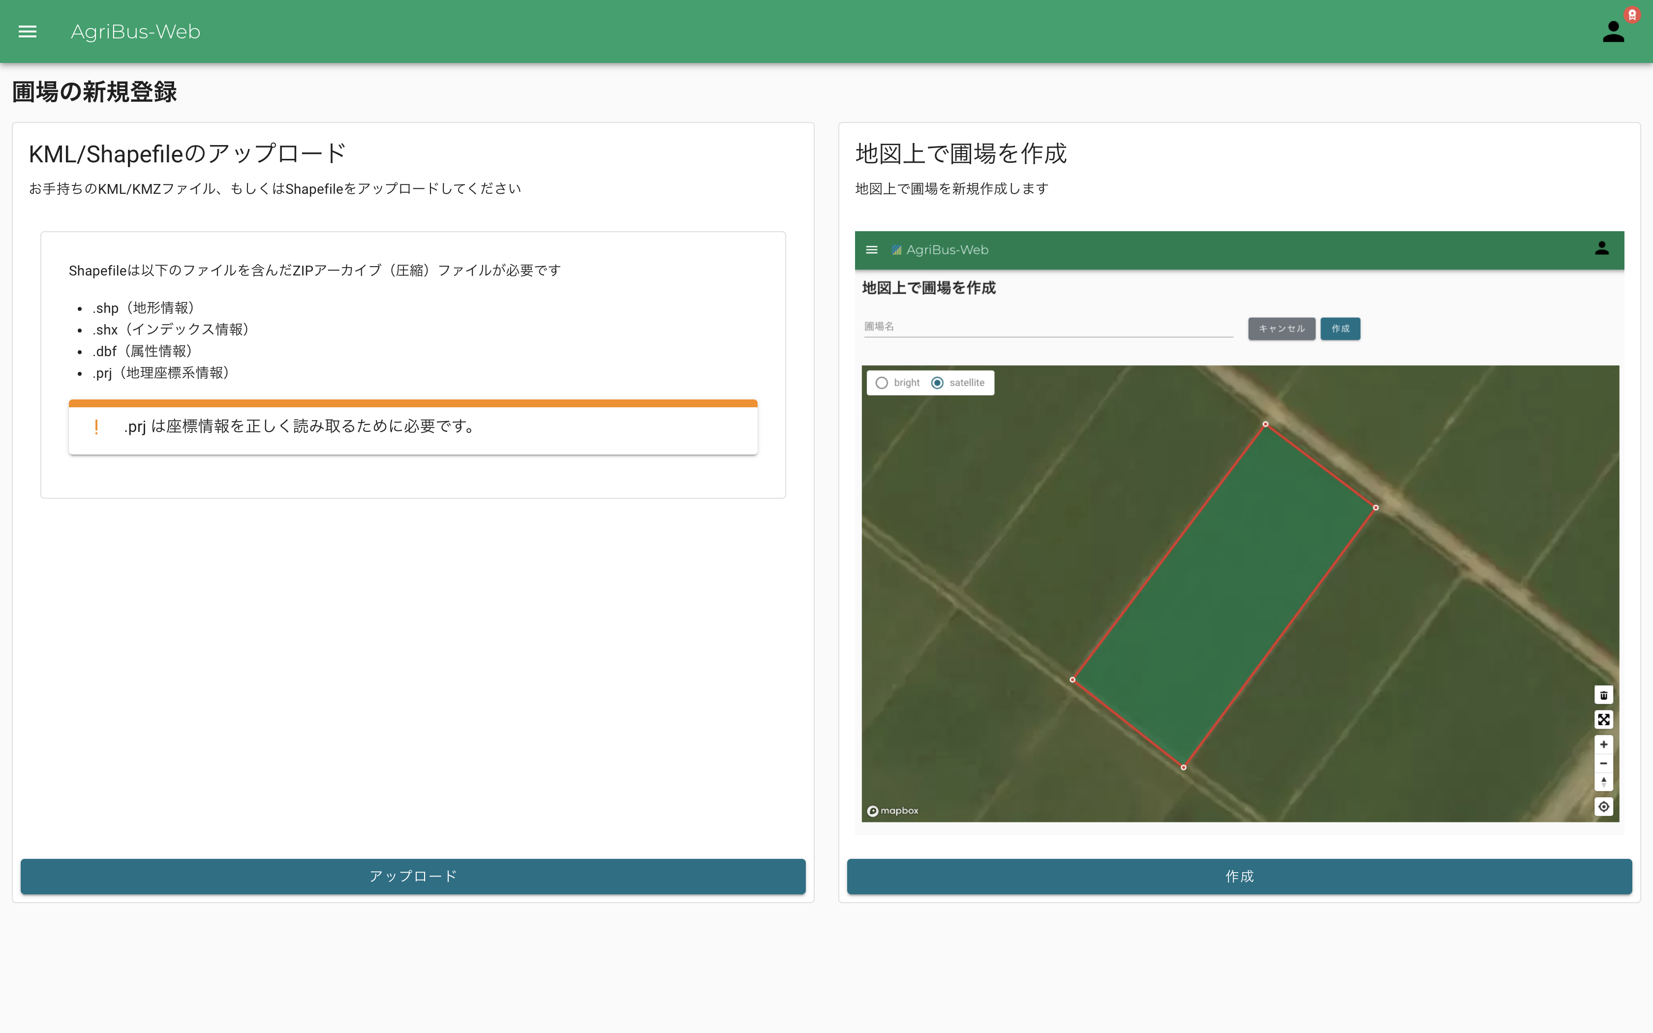
Task: Select the bright map style radio
Action: (x=882, y=383)
